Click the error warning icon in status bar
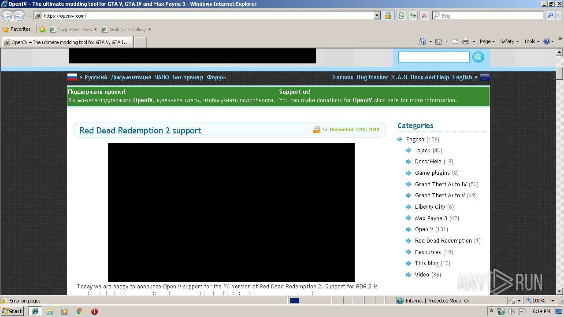Viewport: 564px width, 317px height. [x=4, y=301]
